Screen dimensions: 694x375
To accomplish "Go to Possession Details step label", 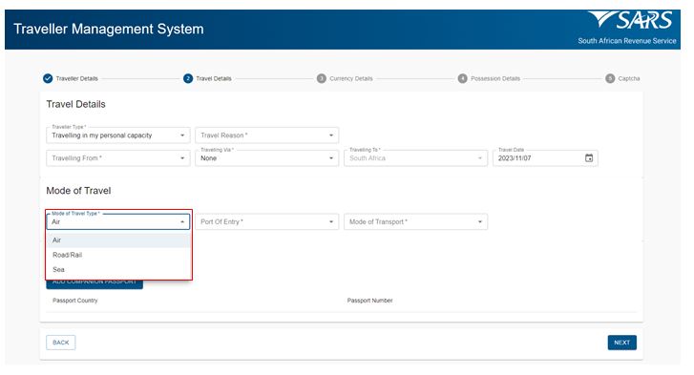I will pyautogui.click(x=495, y=78).
